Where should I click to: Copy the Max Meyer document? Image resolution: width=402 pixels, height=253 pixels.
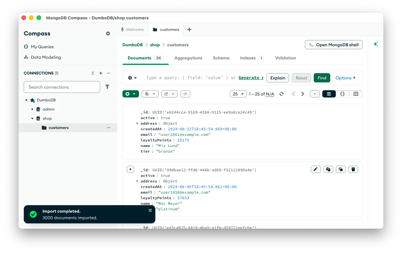coord(328,169)
